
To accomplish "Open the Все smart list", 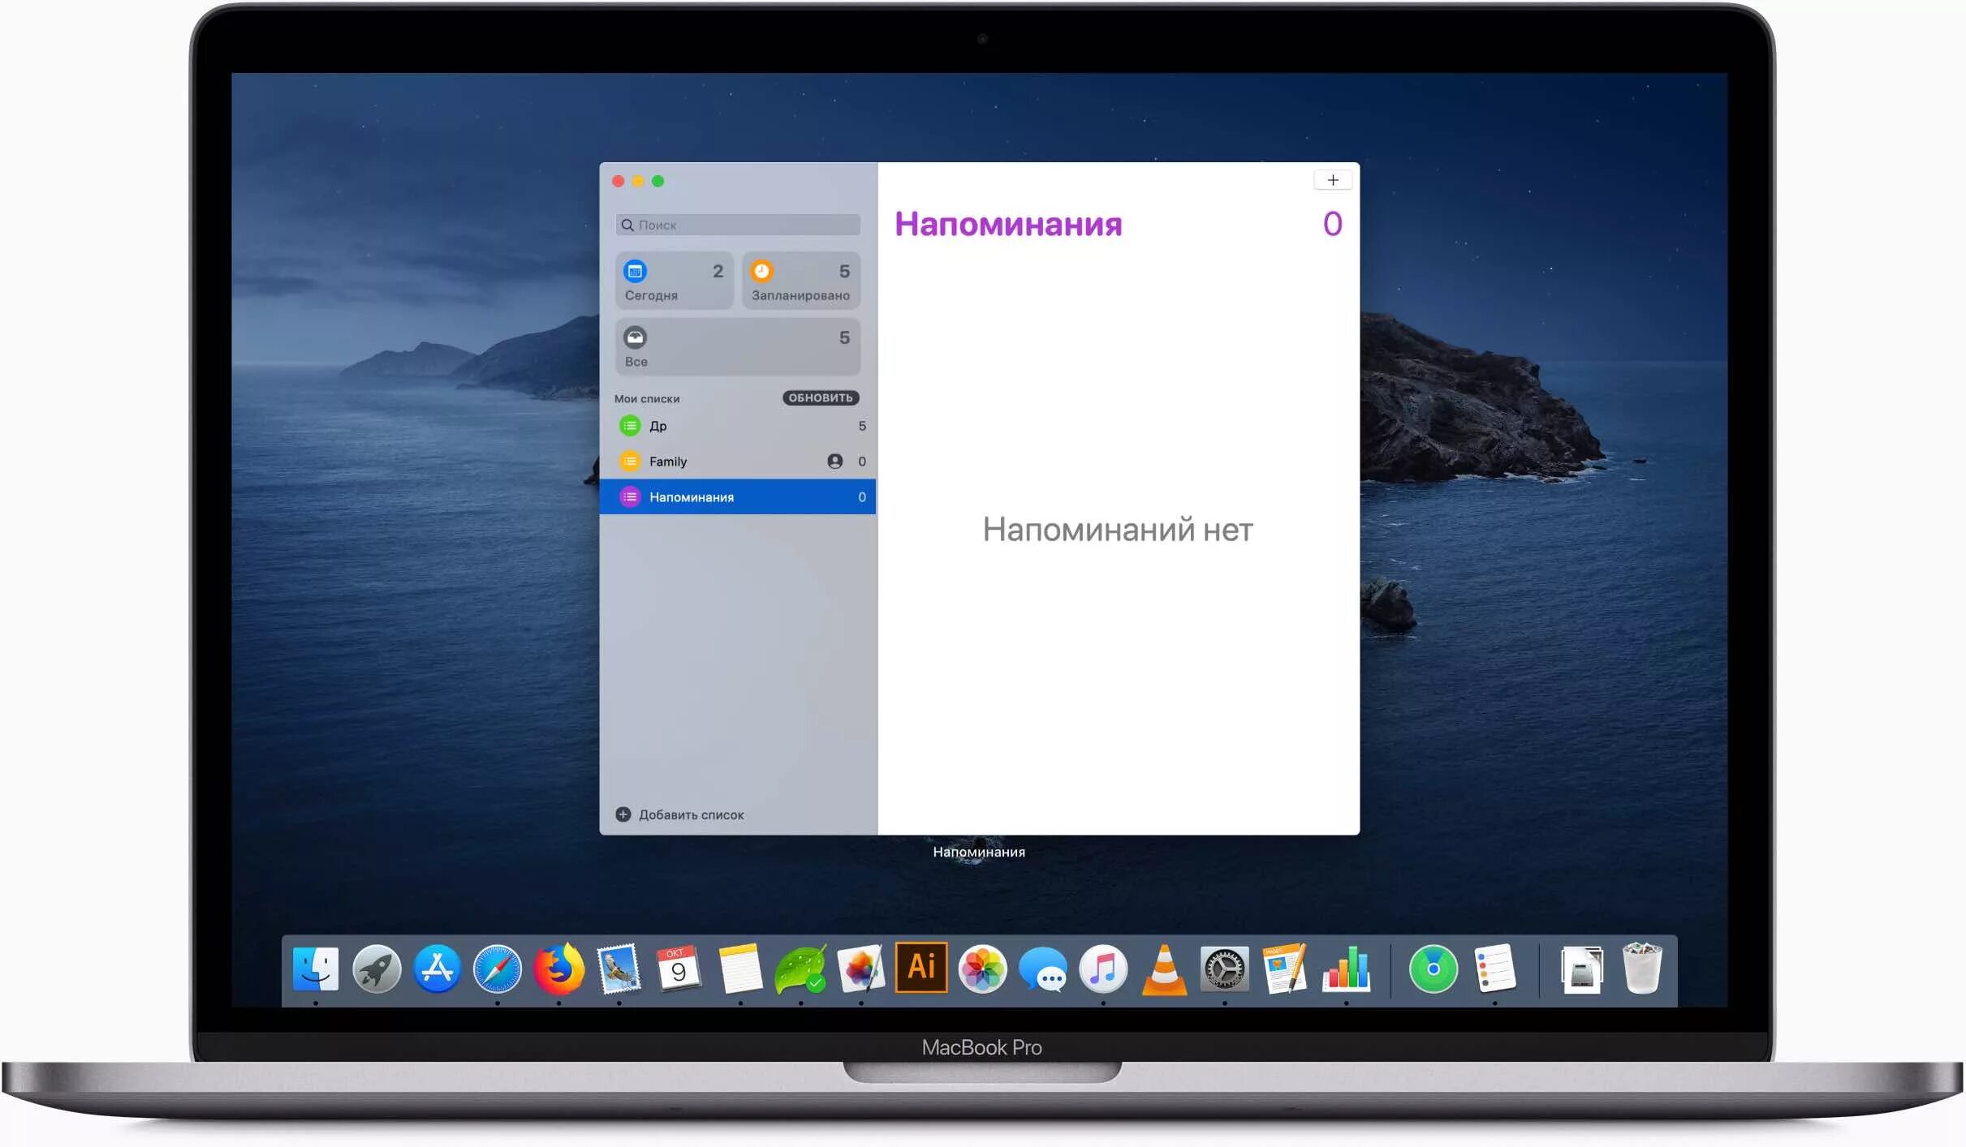I will coord(737,347).
